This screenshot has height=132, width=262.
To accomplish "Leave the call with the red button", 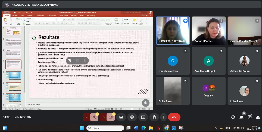I will [x=174, y=117].
